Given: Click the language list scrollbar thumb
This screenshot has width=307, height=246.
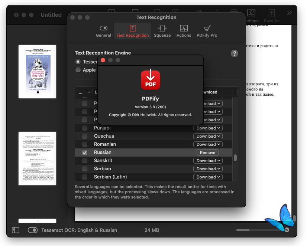Looking at the screenshot, I should click(x=235, y=158).
